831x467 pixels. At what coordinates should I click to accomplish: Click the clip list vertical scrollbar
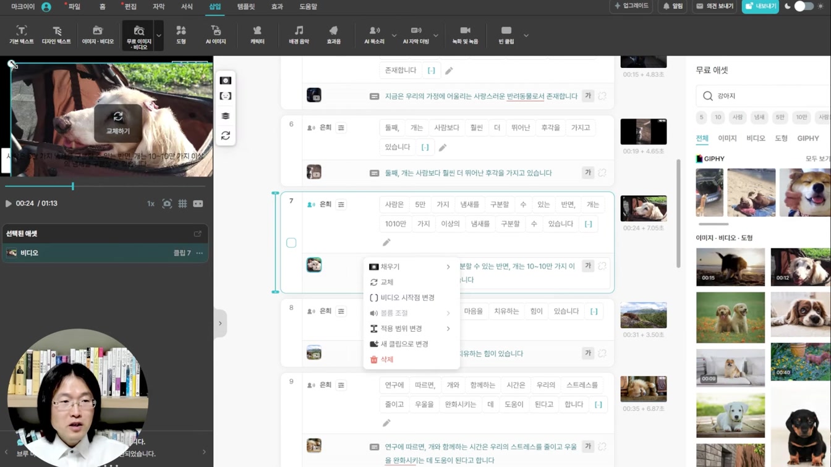[678, 213]
